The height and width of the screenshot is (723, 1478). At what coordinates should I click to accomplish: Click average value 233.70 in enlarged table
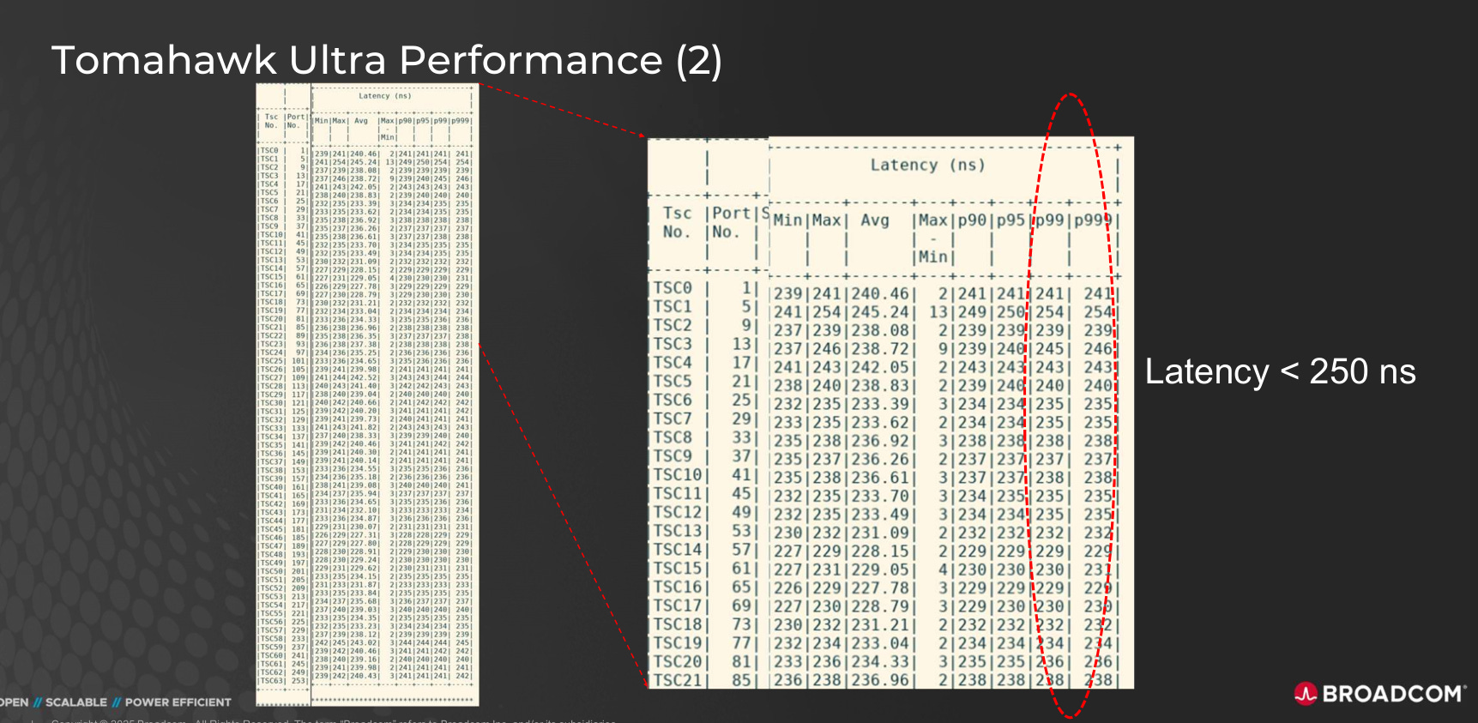pos(880,497)
